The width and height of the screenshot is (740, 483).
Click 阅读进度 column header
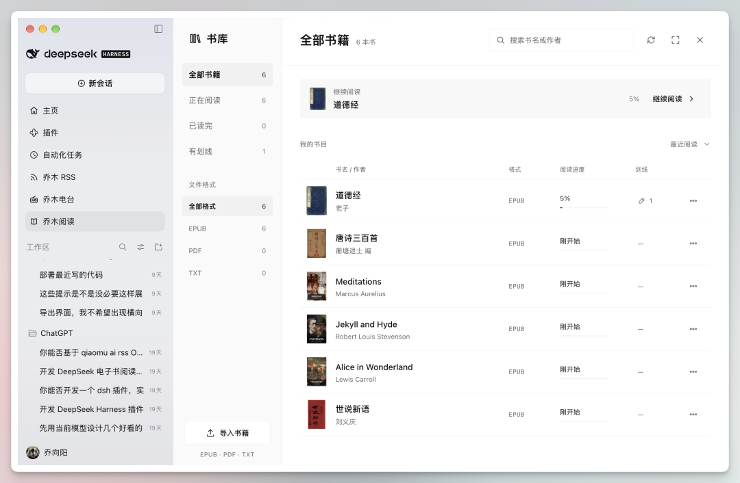572,170
